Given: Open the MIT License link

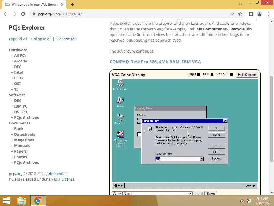Looking at the screenshot, I should pyautogui.click(x=64, y=179).
